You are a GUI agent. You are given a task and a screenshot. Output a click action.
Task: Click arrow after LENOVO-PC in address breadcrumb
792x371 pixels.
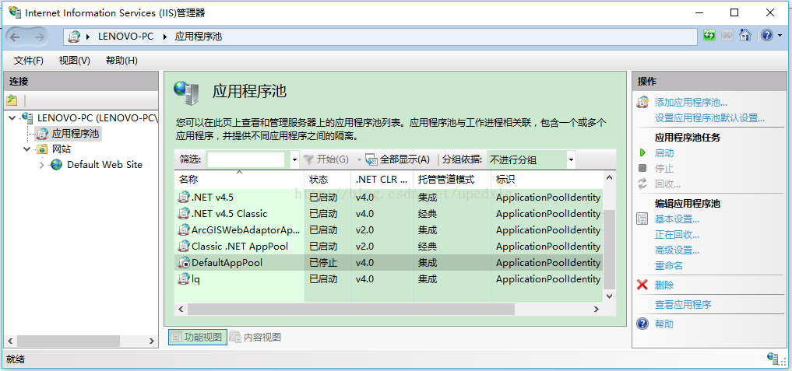(164, 37)
